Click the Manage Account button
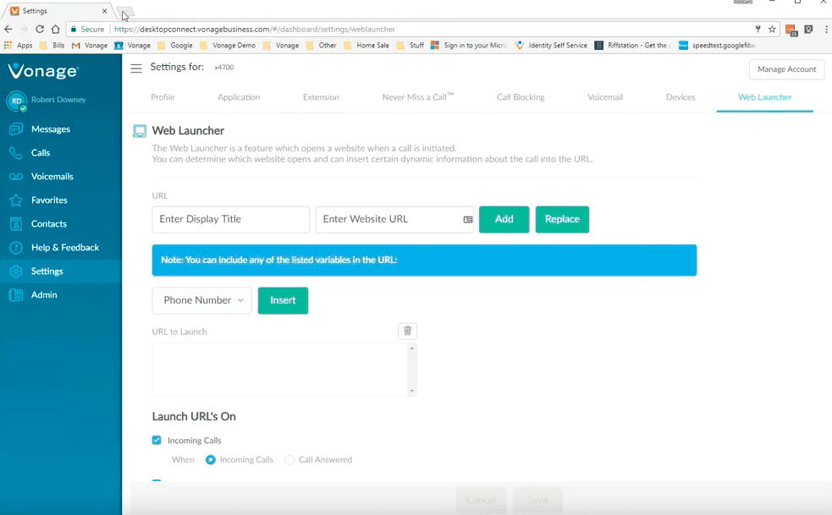This screenshot has width=832, height=515. [786, 69]
